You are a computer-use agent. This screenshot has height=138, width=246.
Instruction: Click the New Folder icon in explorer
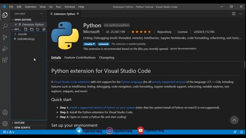pos(32,30)
